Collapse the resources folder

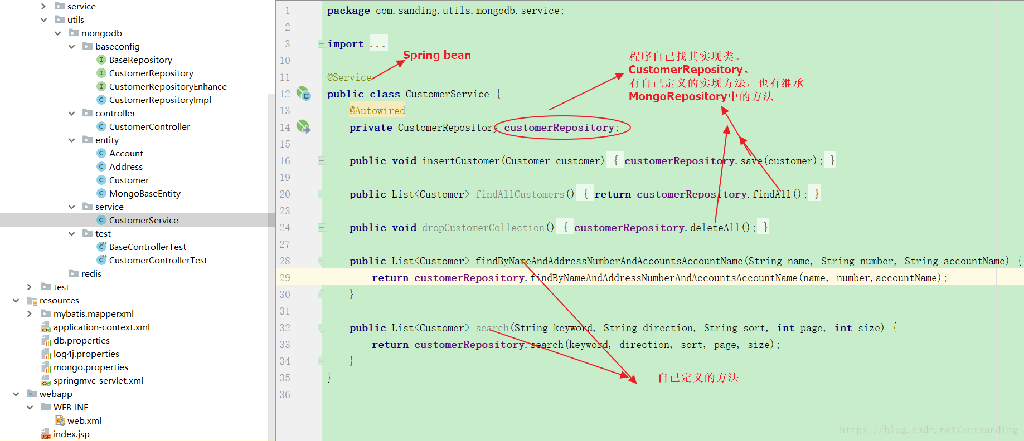[16, 300]
